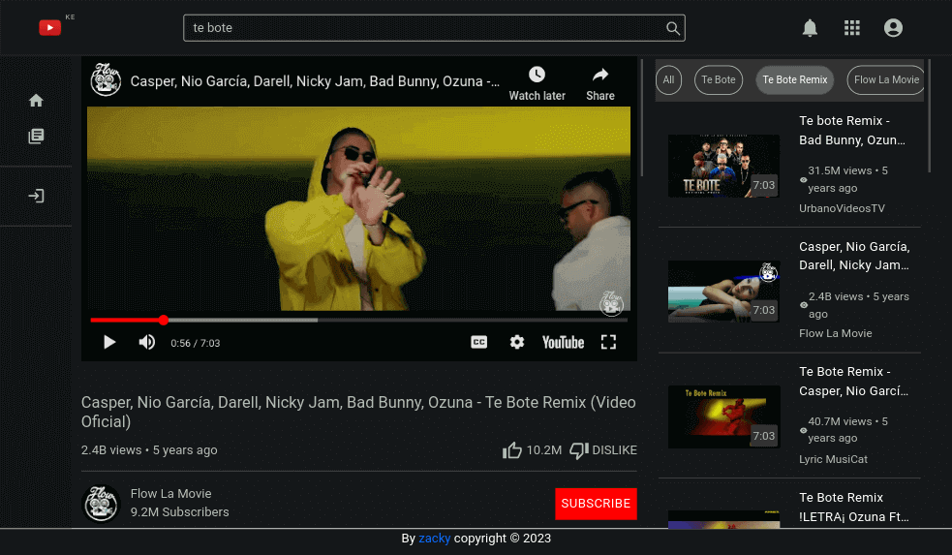Open the library icon in the sidebar
This screenshot has width=952, height=555.
[x=36, y=136]
